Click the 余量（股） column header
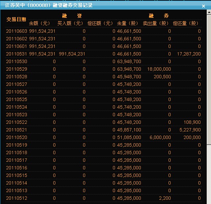The height and width of the screenshot is (204, 211). (128, 23)
